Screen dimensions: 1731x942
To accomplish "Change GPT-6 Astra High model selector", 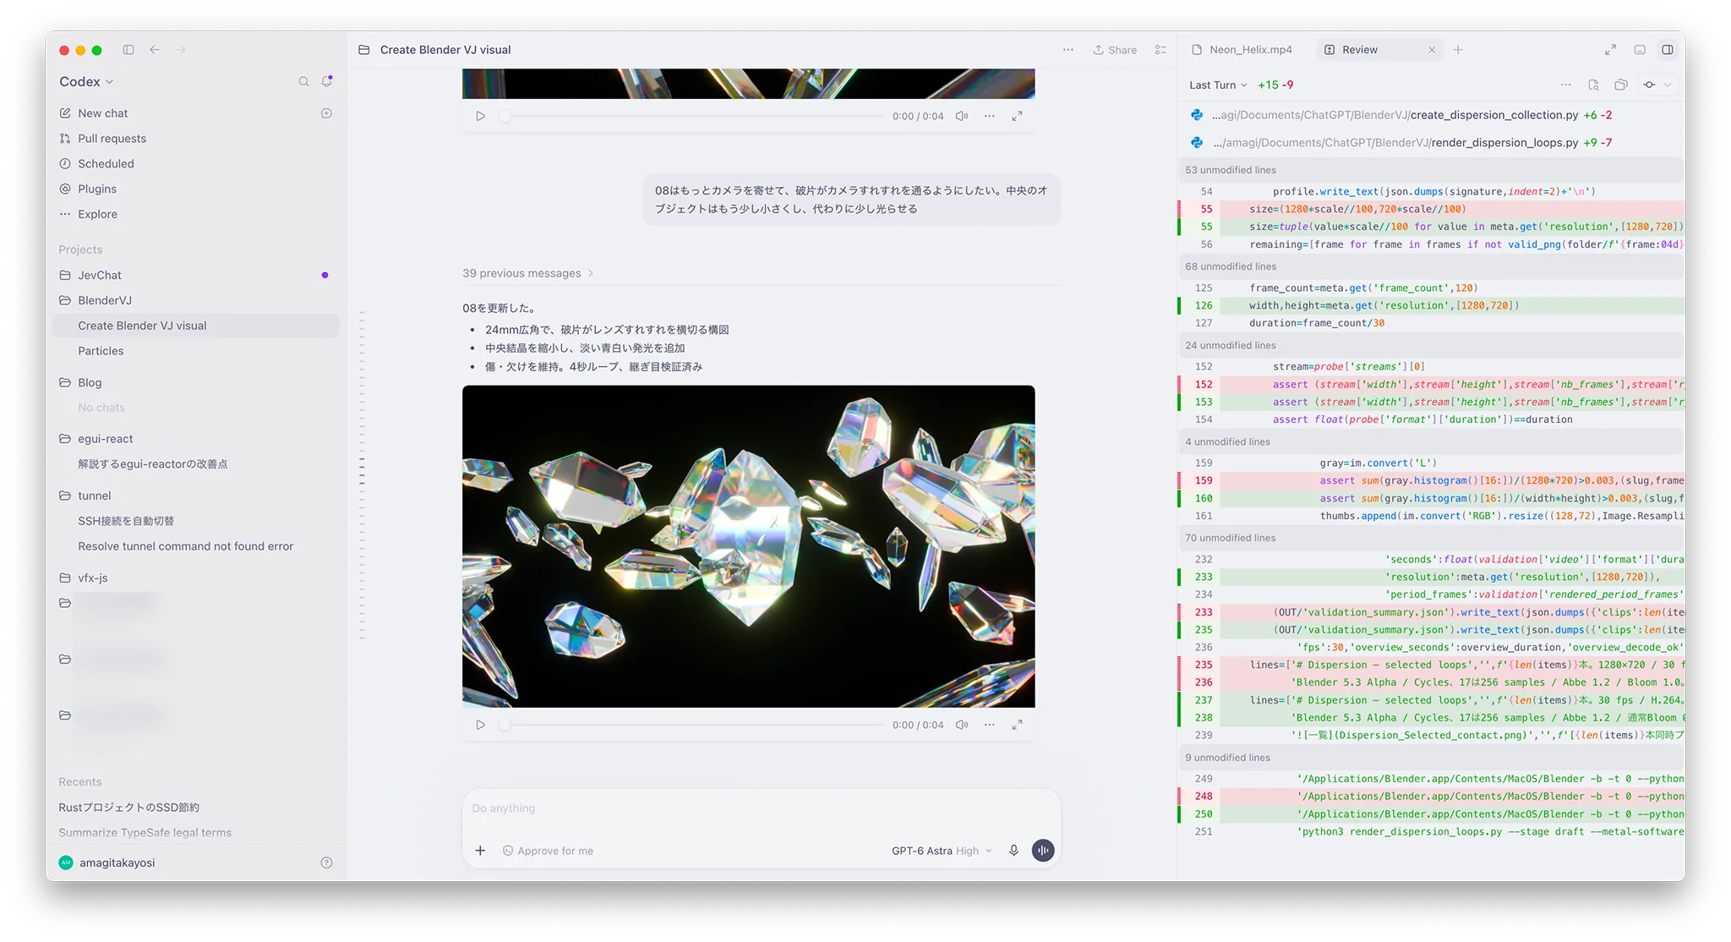I will (942, 851).
